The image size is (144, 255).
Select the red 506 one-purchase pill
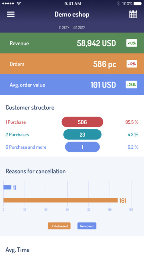82,122
